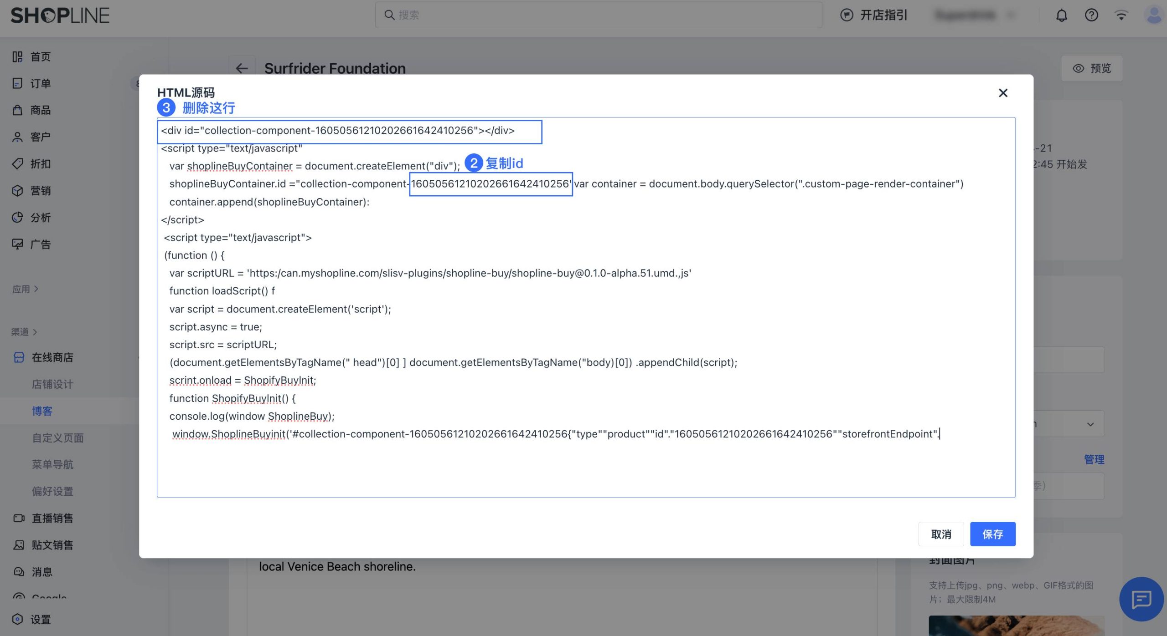This screenshot has height=636, width=1167.
Task: Click the notification bell icon
Action: tap(1061, 15)
